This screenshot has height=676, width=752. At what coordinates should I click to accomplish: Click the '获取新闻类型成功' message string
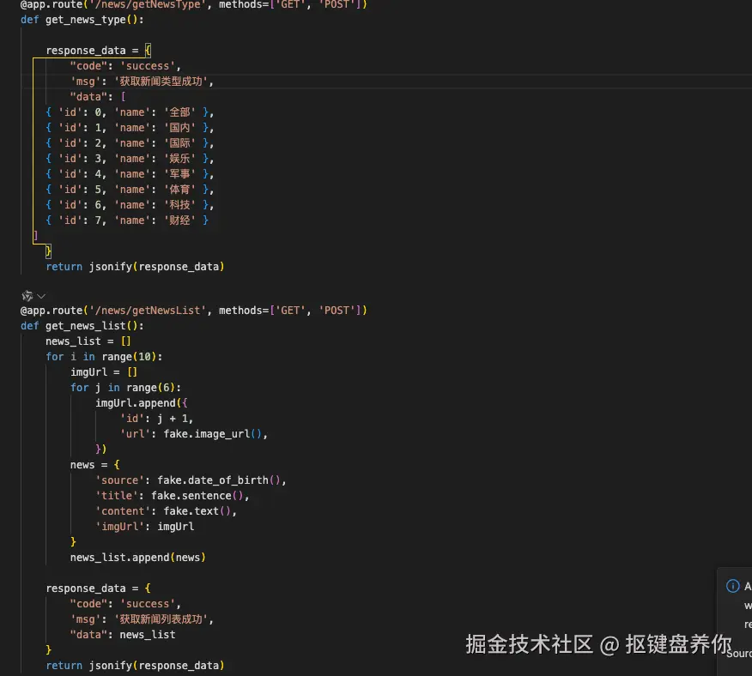[161, 81]
